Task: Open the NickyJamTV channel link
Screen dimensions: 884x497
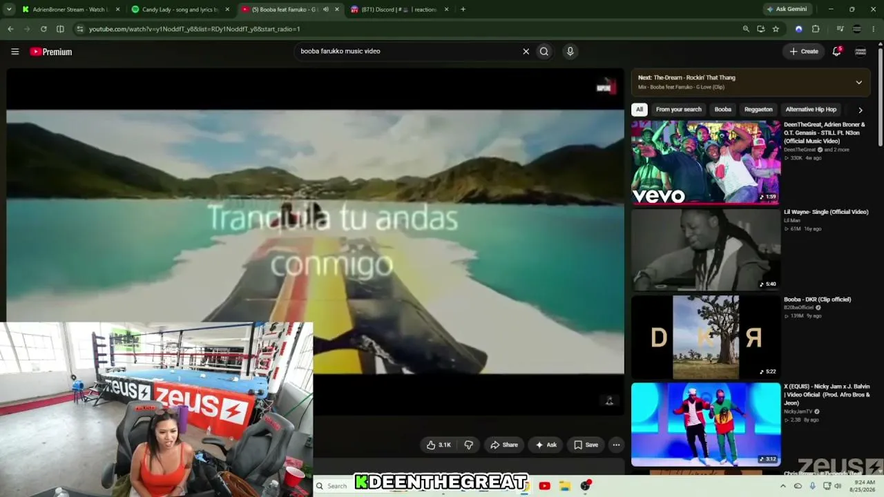Action: [x=798, y=411]
